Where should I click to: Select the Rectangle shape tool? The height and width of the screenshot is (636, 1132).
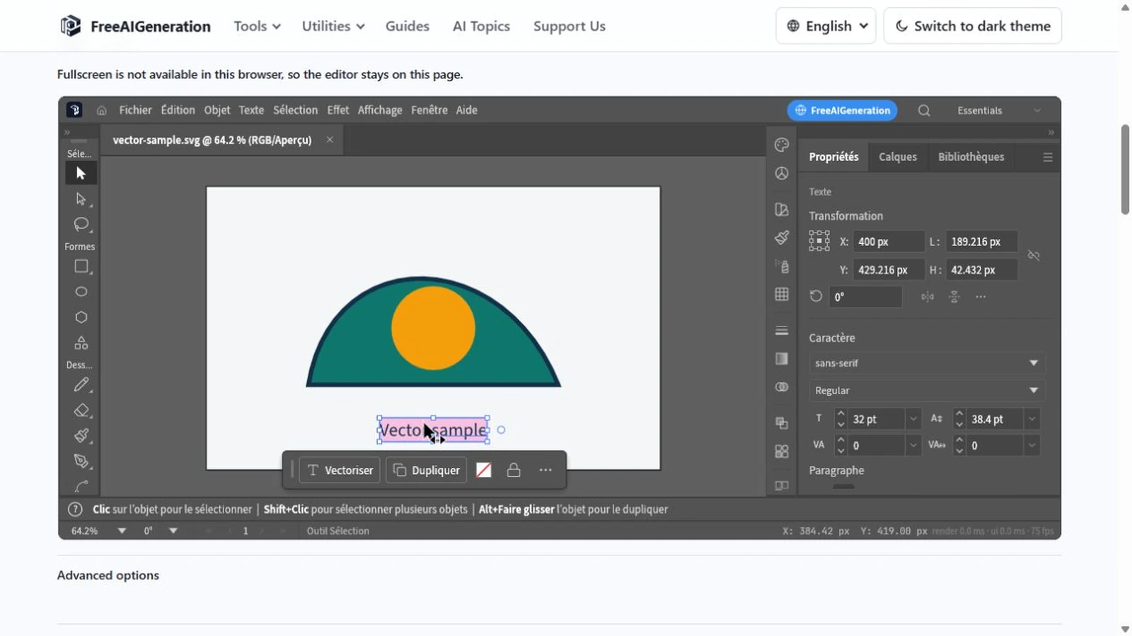pos(81,266)
